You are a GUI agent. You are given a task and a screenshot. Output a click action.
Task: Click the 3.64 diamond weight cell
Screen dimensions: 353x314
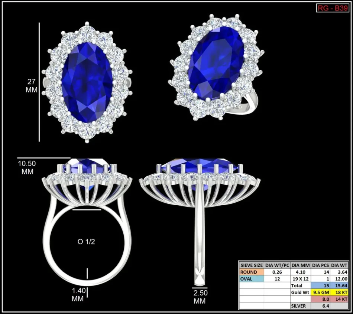click(x=339, y=272)
